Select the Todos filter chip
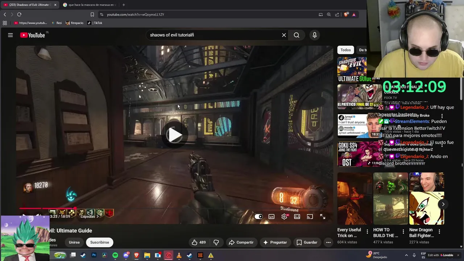 [x=345, y=50]
